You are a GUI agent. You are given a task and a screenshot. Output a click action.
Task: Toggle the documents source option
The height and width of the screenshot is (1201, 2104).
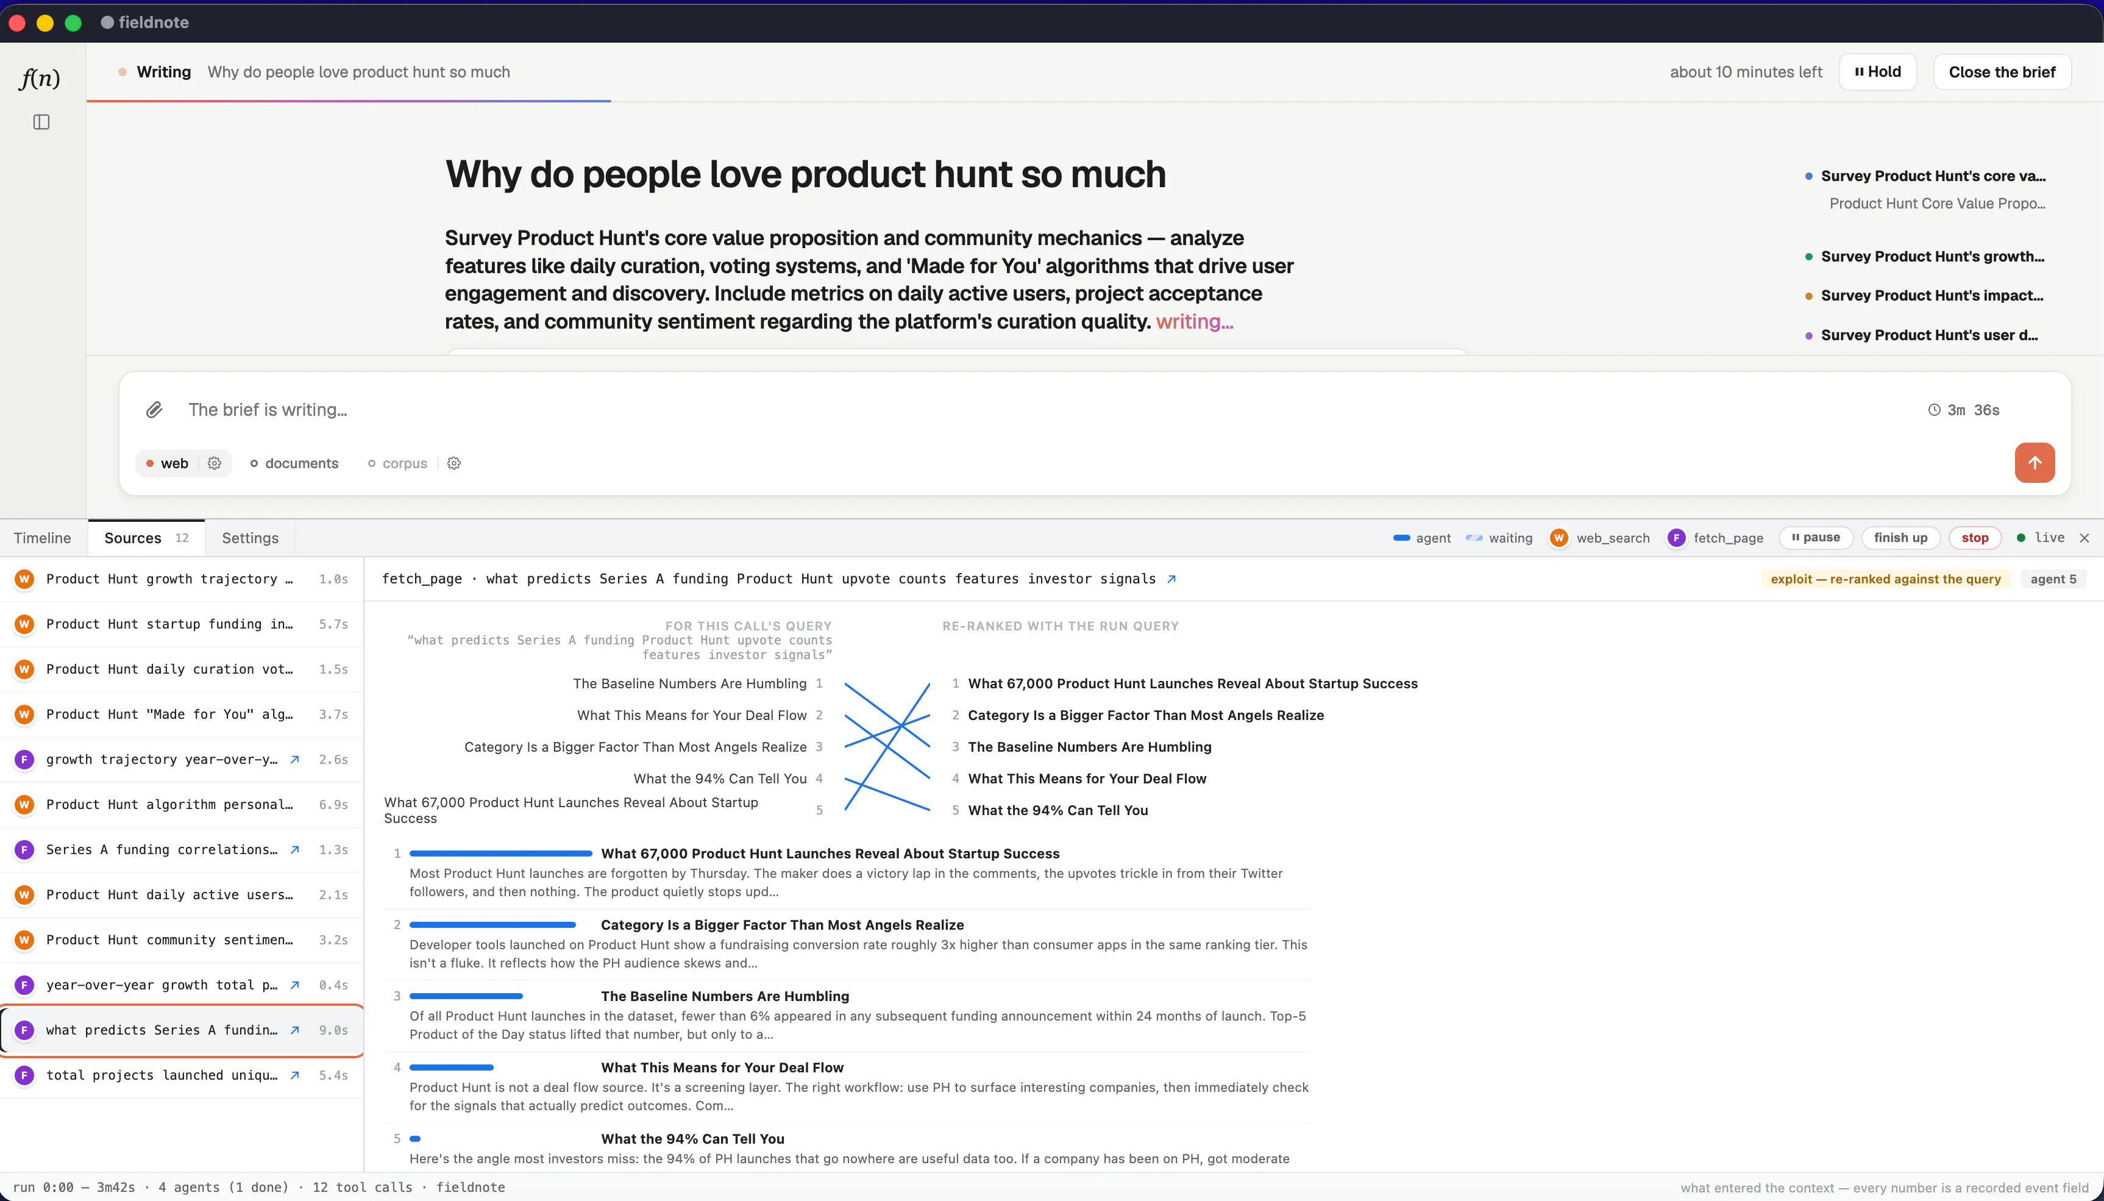pos(294,463)
